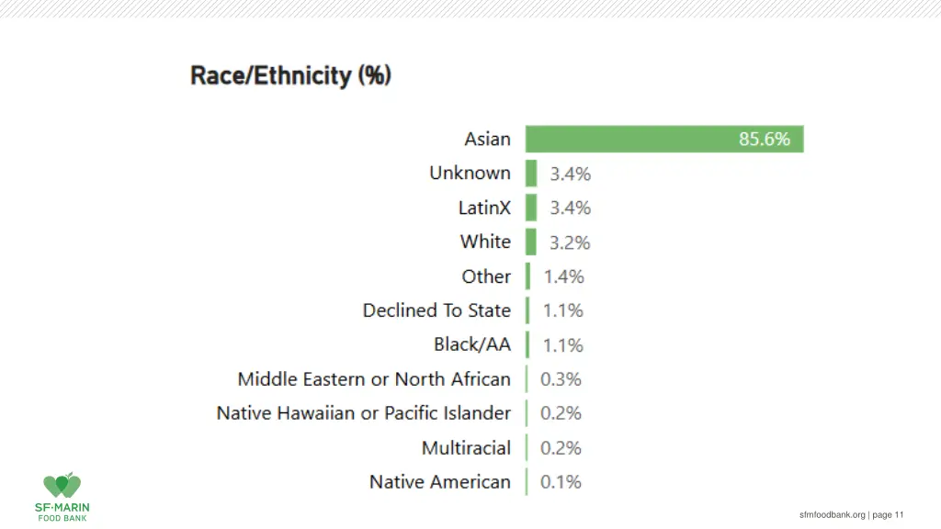This screenshot has height=529, width=941.
Task: Click the green heart apple icon
Action: click(x=62, y=485)
